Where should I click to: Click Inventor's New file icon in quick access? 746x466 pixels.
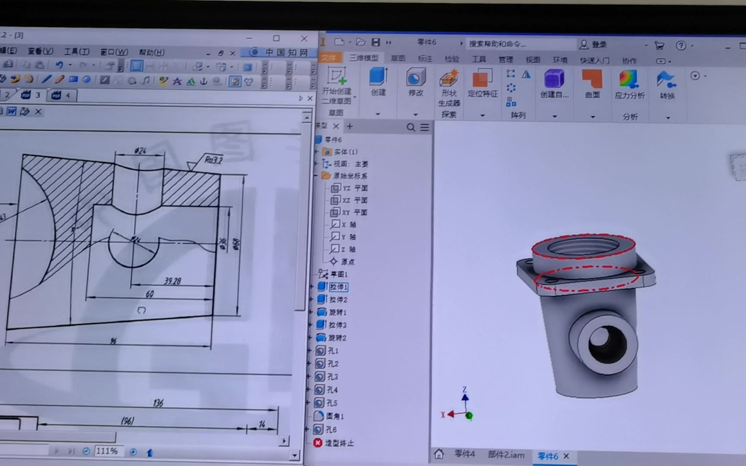point(339,42)
